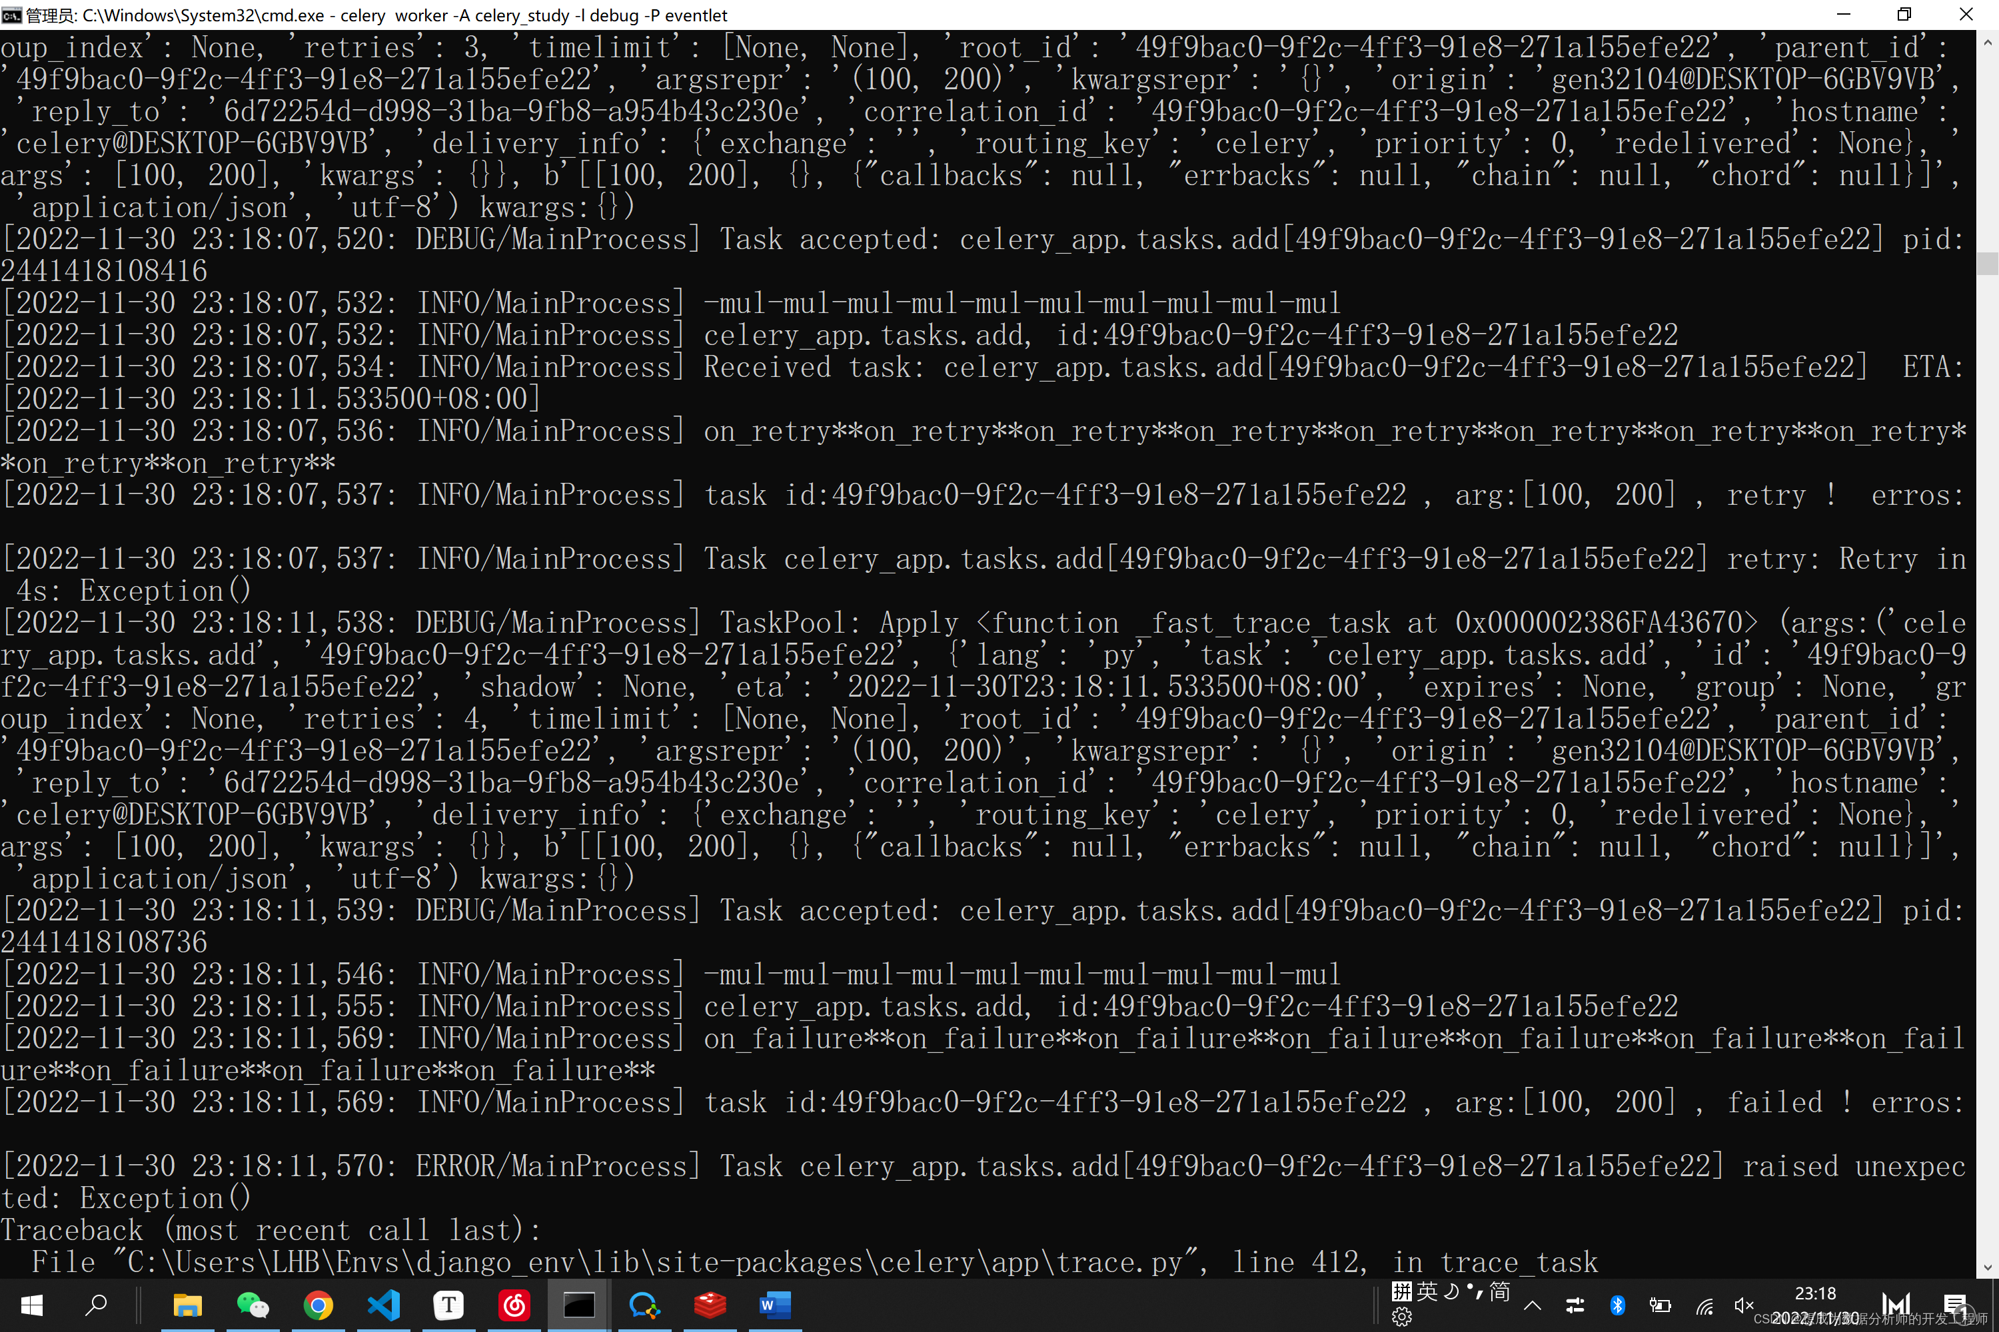Click the cmd window title text
The image size is (1999, 1332).
coord(376,15)
